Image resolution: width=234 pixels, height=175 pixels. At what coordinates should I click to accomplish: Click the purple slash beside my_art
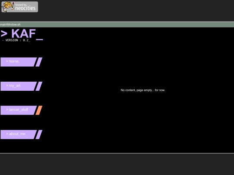tap(39, 86)
